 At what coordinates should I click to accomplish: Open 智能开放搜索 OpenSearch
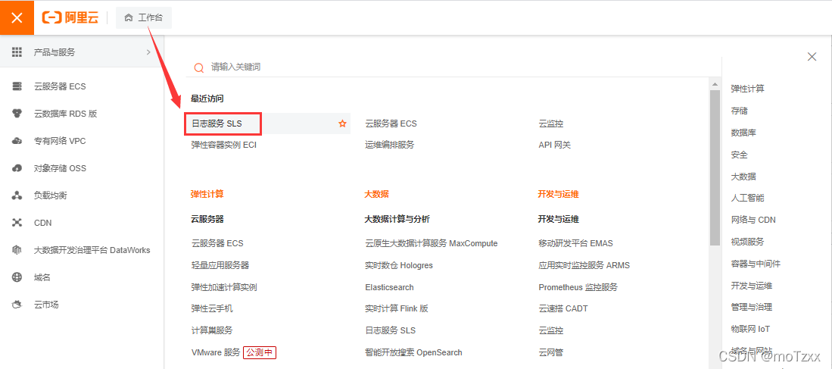point(413,352)
